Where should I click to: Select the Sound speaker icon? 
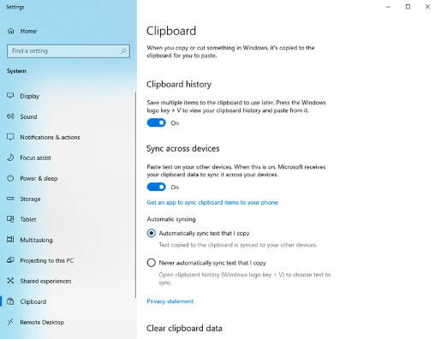pyautogui.click(x=10, y=116)
